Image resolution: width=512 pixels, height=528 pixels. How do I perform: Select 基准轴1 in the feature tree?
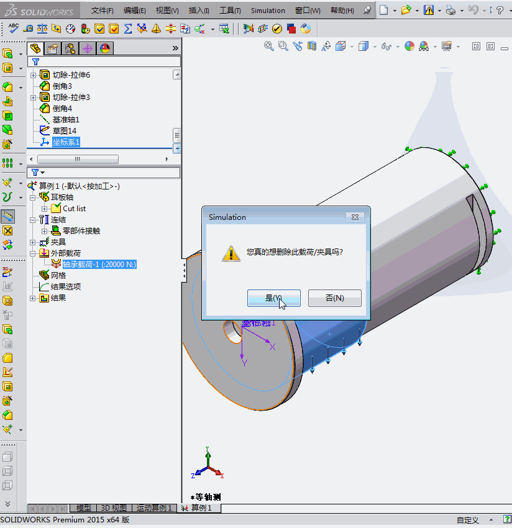(x=66, y=120)
